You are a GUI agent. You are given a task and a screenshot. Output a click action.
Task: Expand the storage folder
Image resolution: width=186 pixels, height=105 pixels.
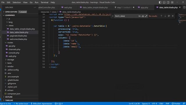[x=10, y=60]
